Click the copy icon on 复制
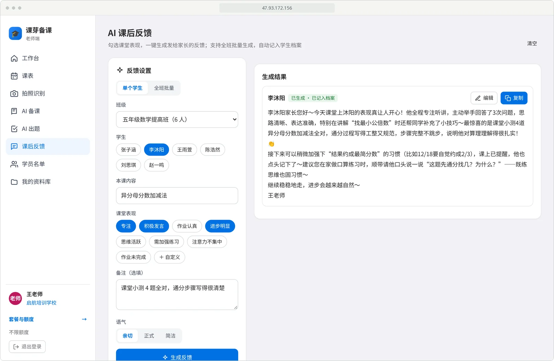This screenshot has width=554, height=361. pos(508,98)
